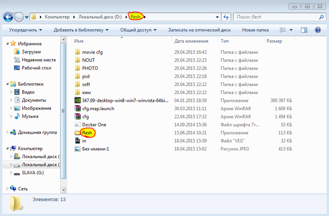Click the Forward navigation arrow
329x216 pixels.
[x=19, y=17]
